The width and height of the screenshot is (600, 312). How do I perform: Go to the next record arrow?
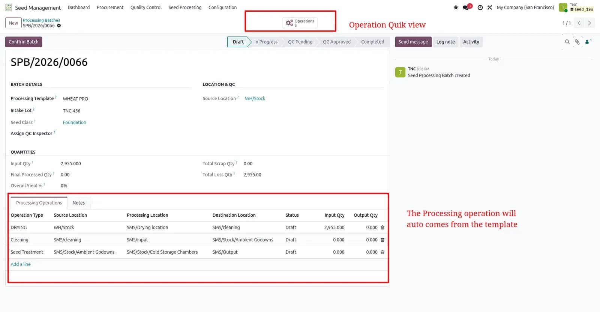pyautogui.click(x=589, y=23)
